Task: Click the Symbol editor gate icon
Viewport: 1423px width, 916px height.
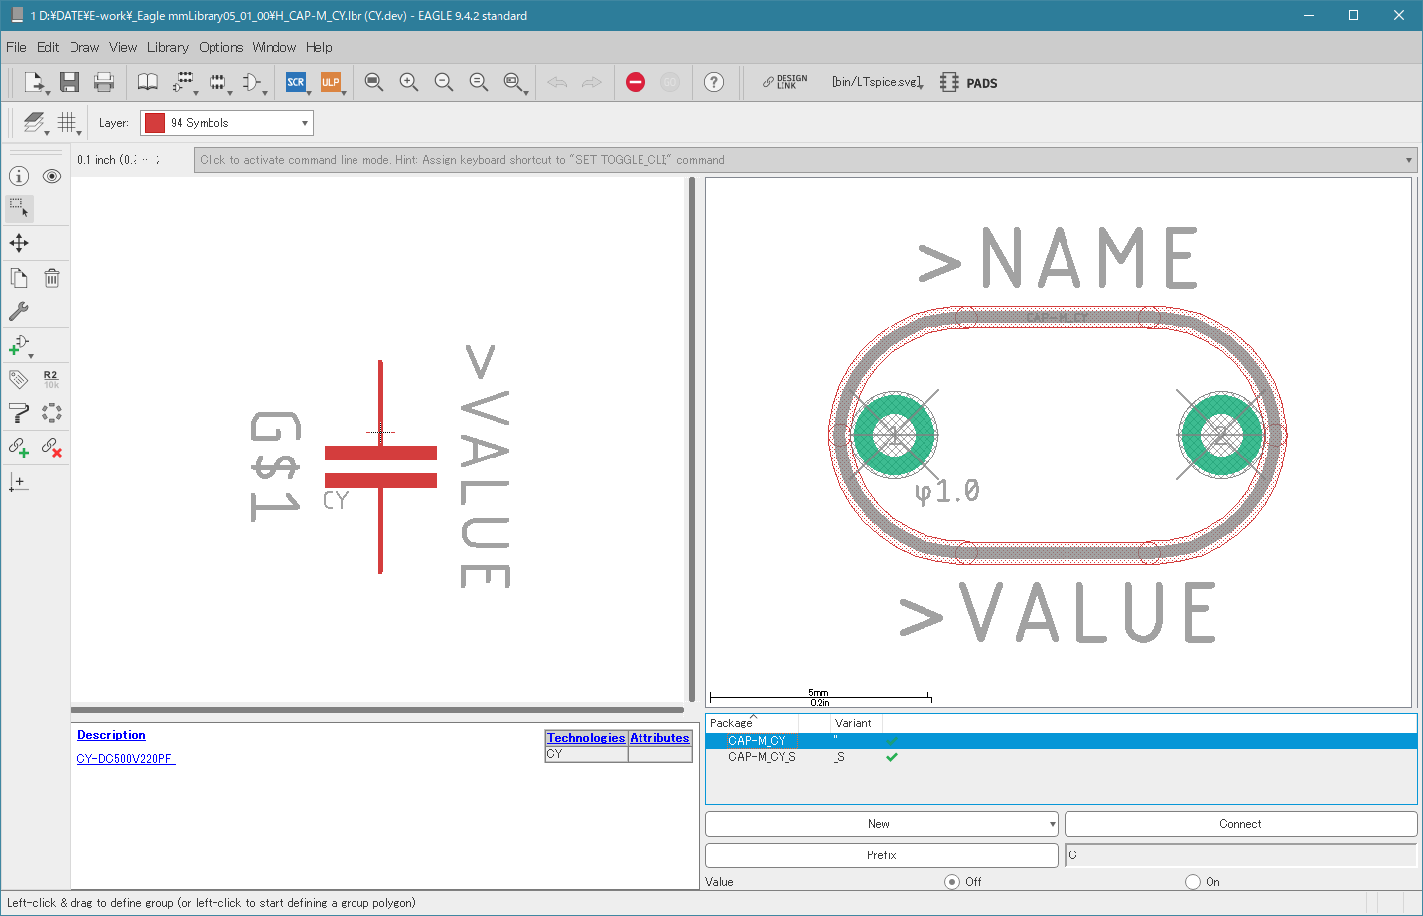Action: coord(252,82)
